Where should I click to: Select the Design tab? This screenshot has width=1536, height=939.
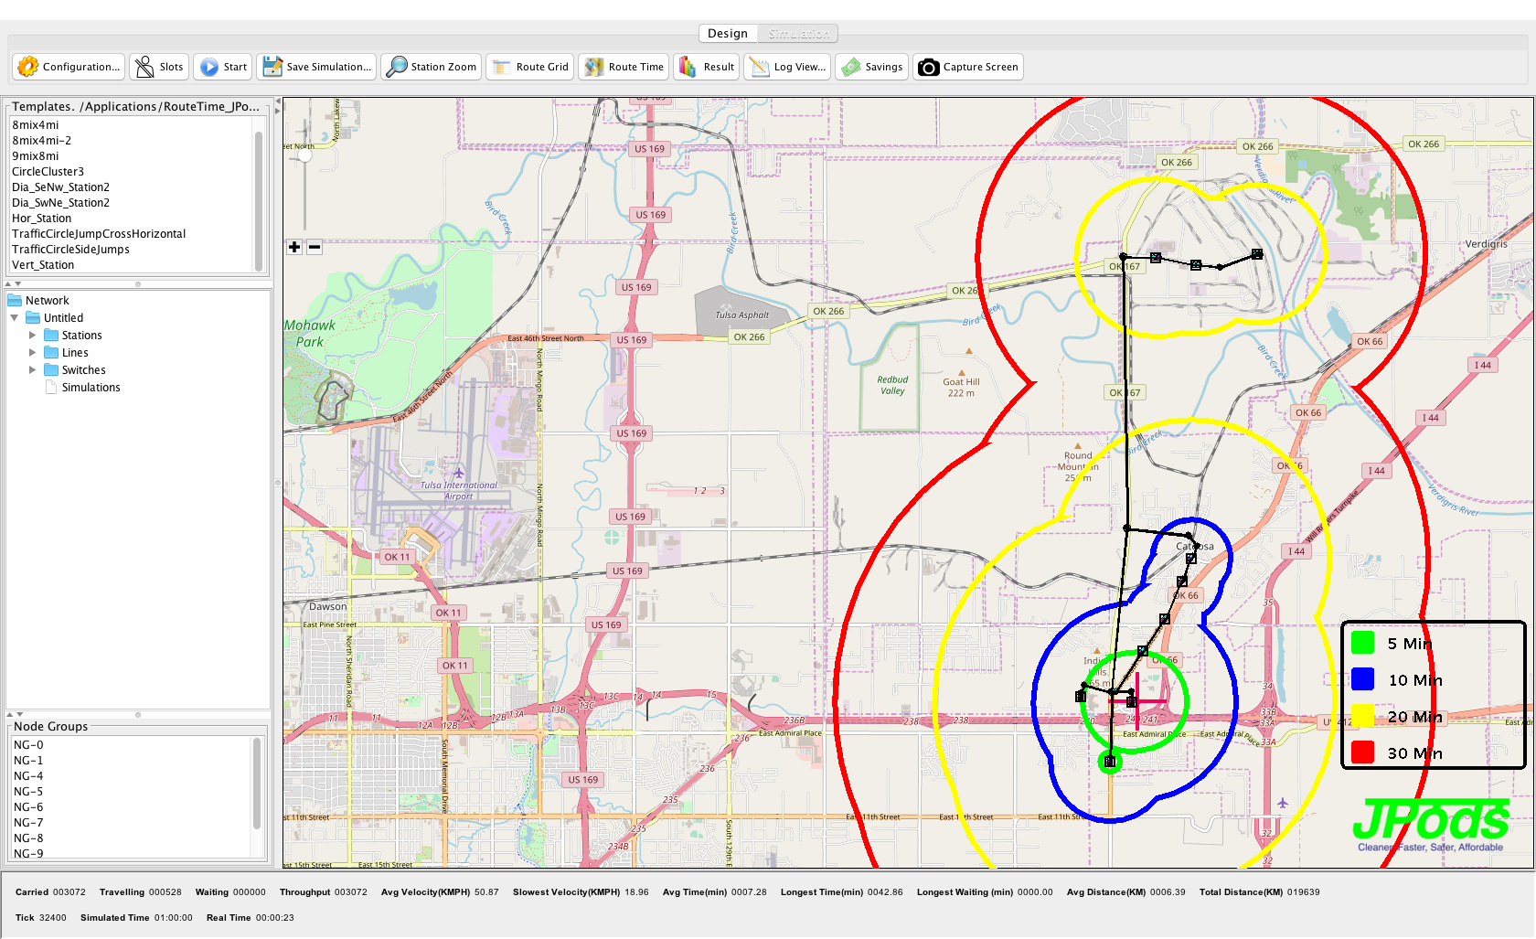(x=728, y=34)
